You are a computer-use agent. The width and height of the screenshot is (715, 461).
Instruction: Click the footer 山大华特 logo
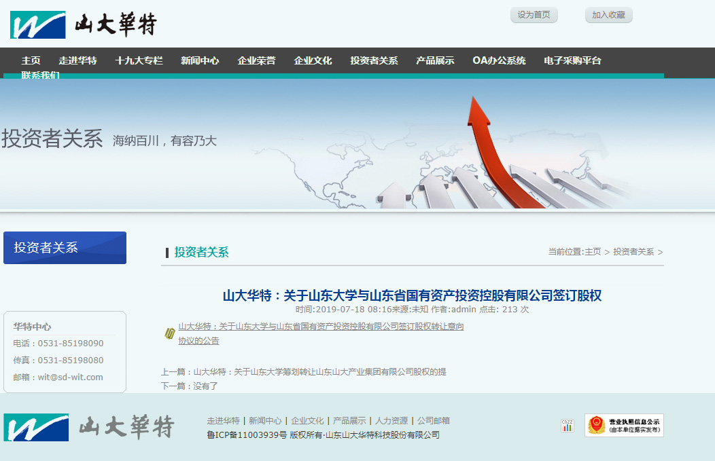(90, 427)
